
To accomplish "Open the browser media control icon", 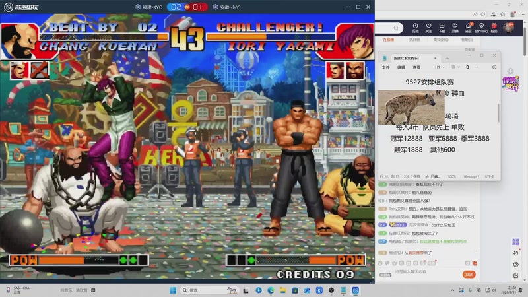I will point(493,14).
